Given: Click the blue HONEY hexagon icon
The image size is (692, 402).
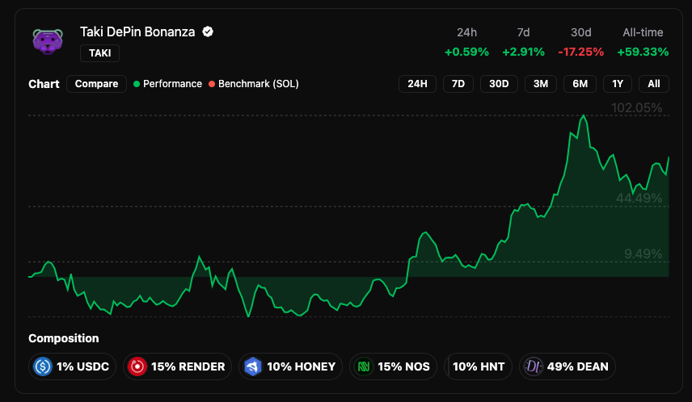Looking at the screenshot, I should (253, 366).
